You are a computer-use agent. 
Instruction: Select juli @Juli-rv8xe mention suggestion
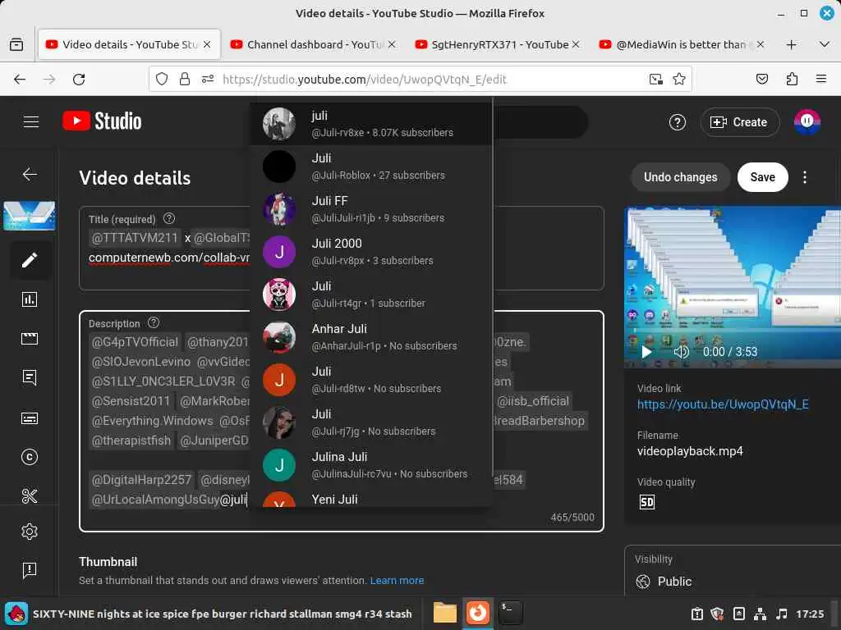[371, 124]
